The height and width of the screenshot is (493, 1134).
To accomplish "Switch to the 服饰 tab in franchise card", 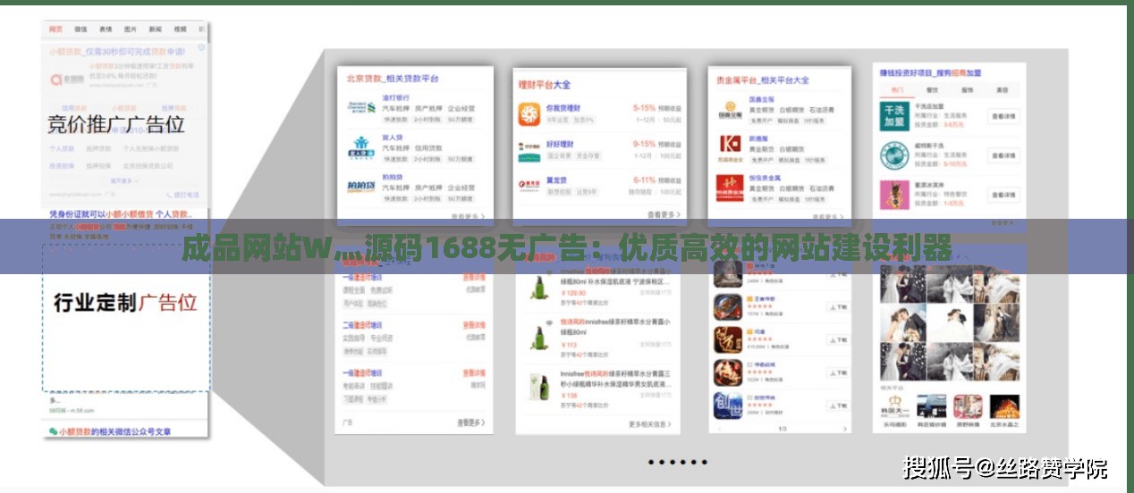I will [x=967, y=89].
